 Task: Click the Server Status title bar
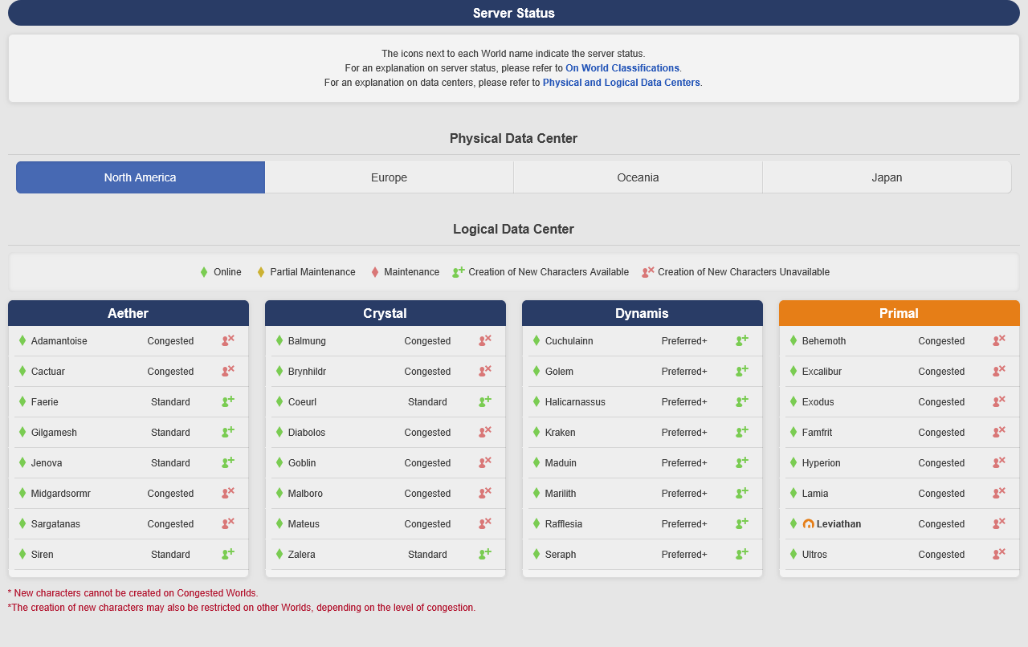pyautogui.click(x=514, y=13)
